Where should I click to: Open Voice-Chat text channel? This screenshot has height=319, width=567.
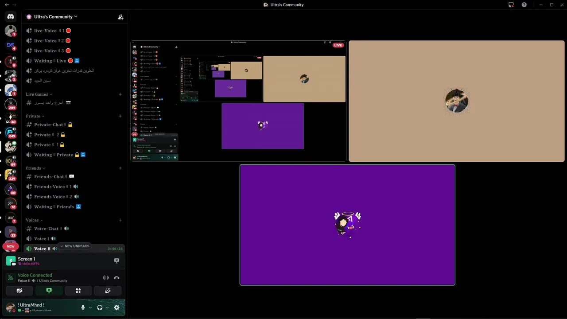(74, 229)
